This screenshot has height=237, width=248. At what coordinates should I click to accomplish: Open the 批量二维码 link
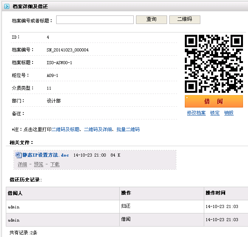[128, 130]
